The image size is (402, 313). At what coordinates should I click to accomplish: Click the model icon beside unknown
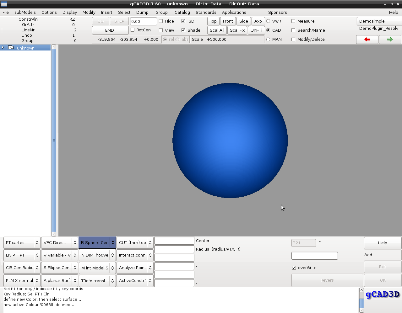coord(11,48)
